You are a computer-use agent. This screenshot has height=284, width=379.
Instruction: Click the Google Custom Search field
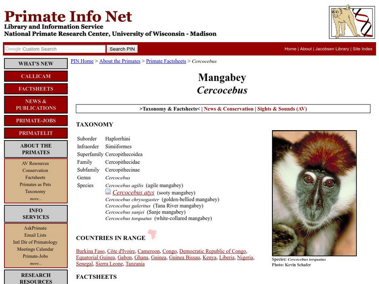(54, 49)
